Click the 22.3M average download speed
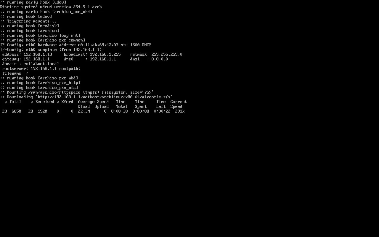 pos(84,111)
